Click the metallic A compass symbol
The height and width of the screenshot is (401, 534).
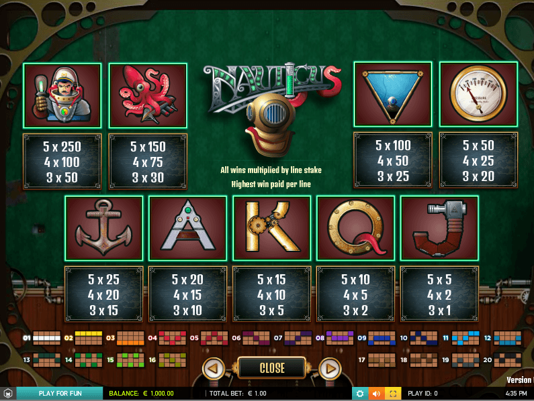[187, 228]
